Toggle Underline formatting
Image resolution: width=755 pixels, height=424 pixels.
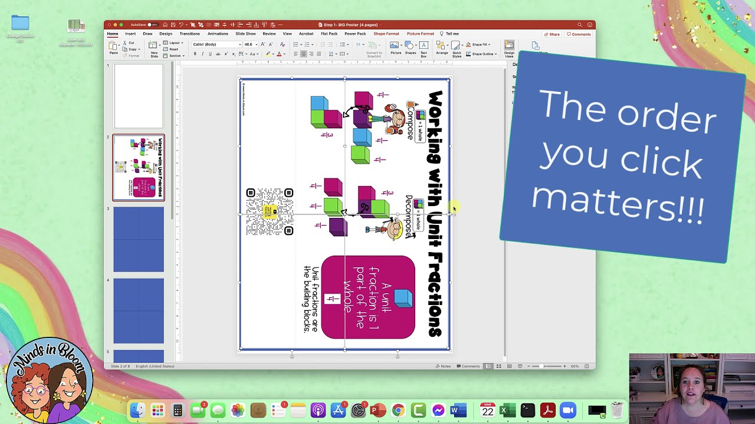point(210,54)
